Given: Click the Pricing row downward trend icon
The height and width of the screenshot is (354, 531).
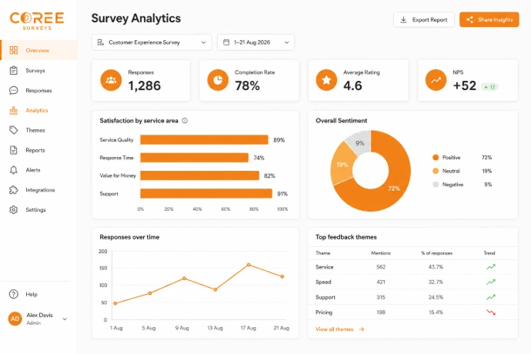Looking at the screenshot, I should 491,312.
